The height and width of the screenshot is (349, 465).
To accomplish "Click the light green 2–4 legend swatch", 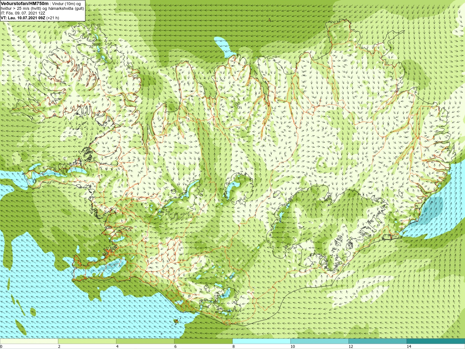I will [x=87, y=341].
